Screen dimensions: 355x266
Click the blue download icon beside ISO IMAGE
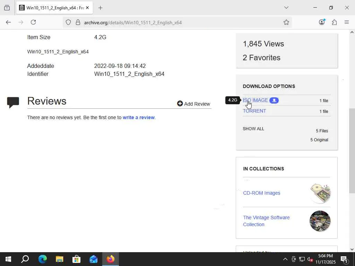pyautogui.click(x=274, y=100)
